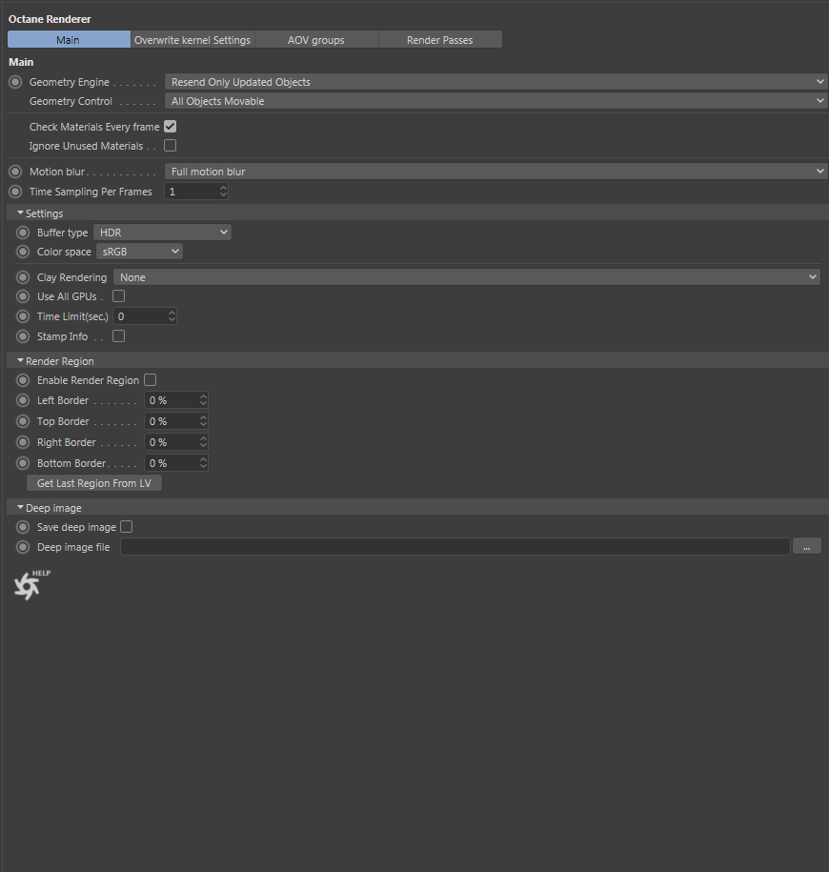
Task: Switch to Overwrite kernel Settings tab
Action: click(x=192, y=39)
